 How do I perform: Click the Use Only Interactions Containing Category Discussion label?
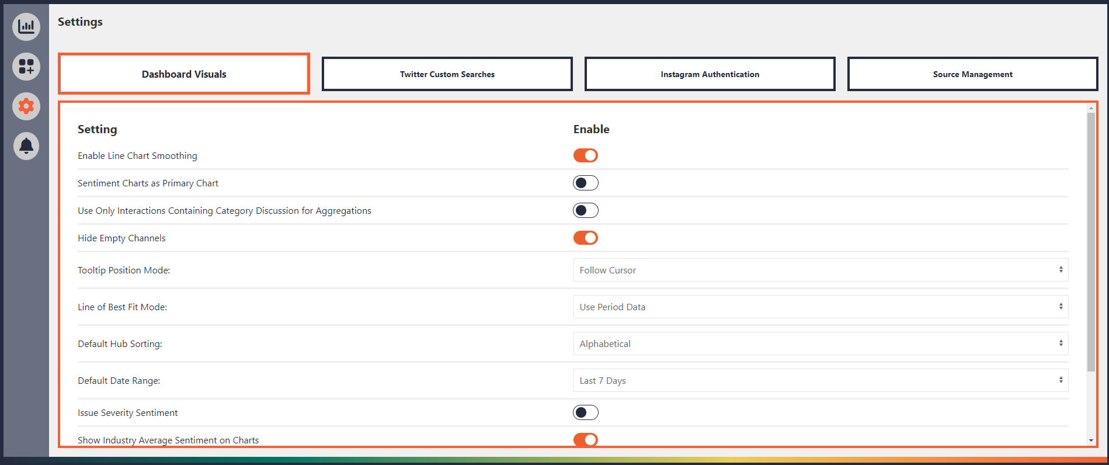pos(224,210)
